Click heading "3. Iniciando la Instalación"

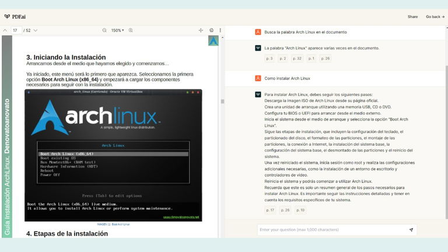pos(66,57)
